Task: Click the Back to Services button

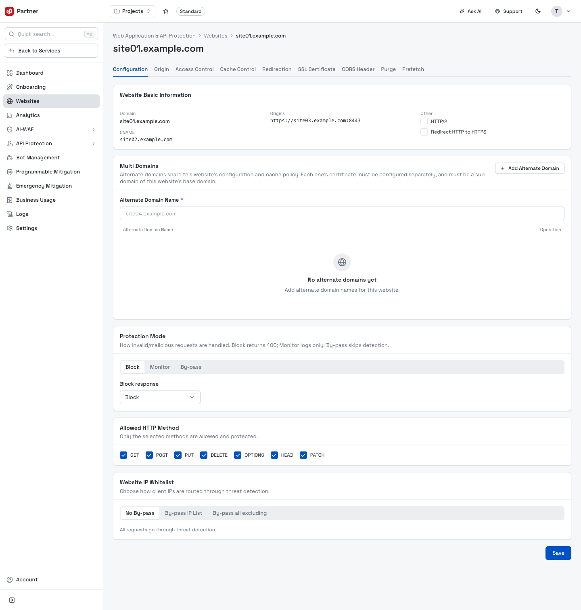Action: 51,51
